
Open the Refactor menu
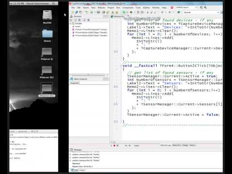(101, 8)
